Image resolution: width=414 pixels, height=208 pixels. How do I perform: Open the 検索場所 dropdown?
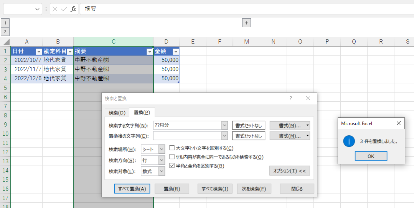[x=161, y=149]
